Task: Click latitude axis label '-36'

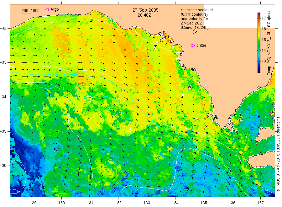Action: click(3, 165)
